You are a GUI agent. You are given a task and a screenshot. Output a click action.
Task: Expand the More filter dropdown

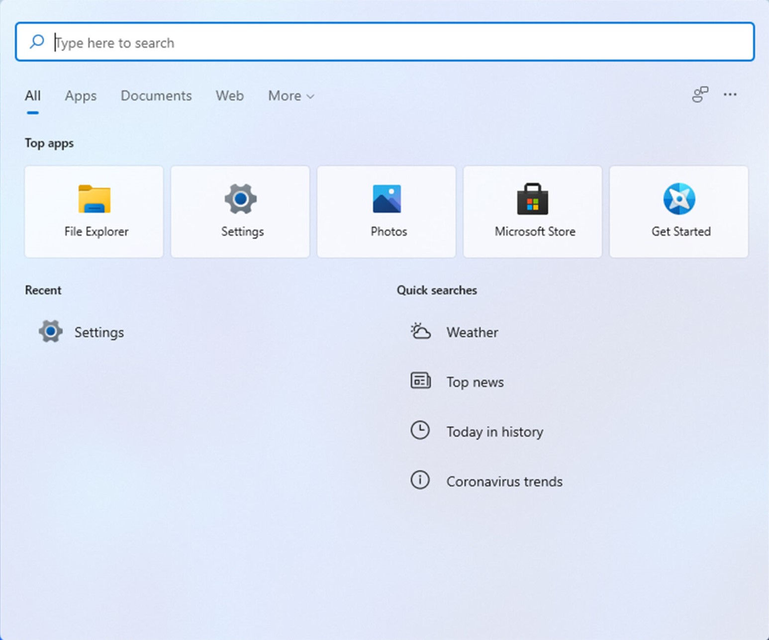291,96
